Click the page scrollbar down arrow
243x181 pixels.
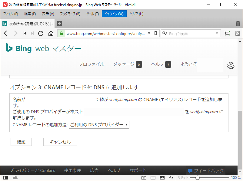tap(240, 172)
